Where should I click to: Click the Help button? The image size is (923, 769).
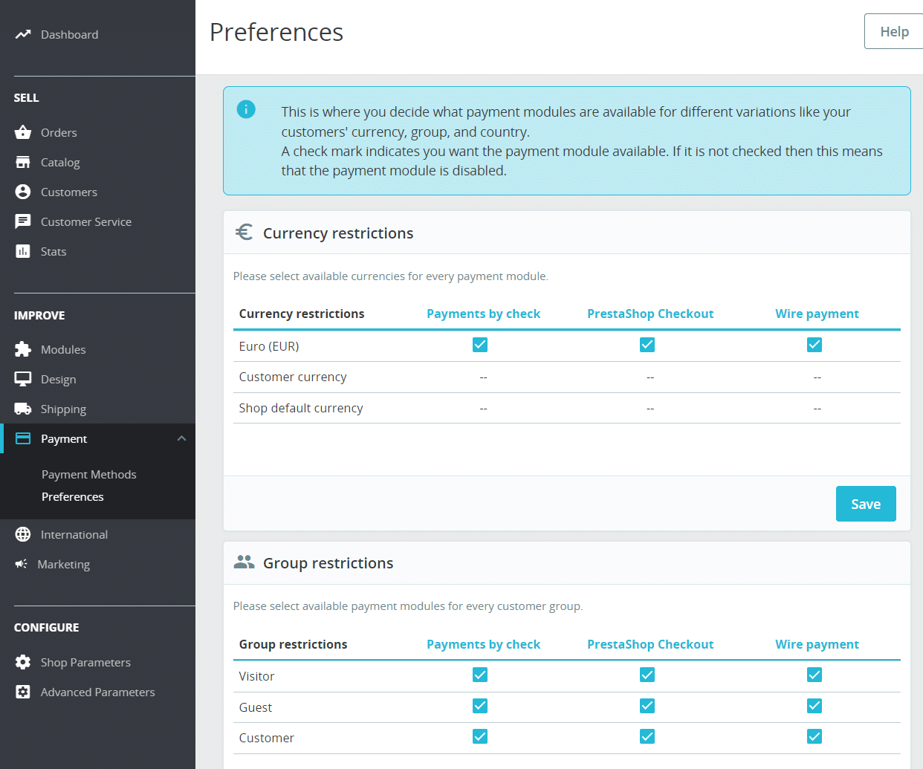894,31
